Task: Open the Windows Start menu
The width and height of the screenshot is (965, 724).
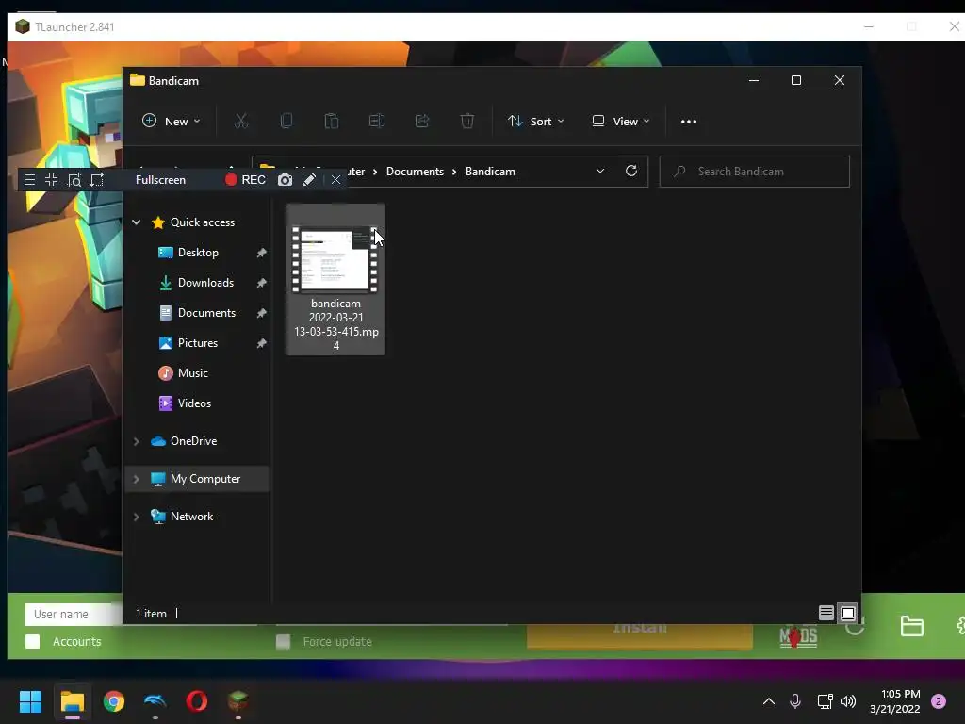Action: 30,701
